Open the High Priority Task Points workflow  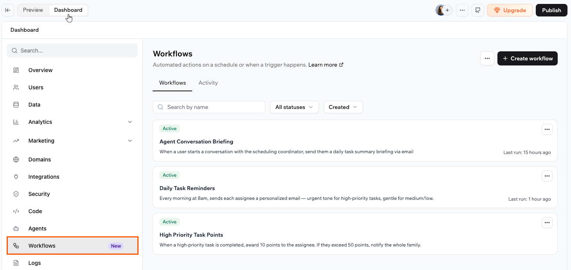pos(355,234)
